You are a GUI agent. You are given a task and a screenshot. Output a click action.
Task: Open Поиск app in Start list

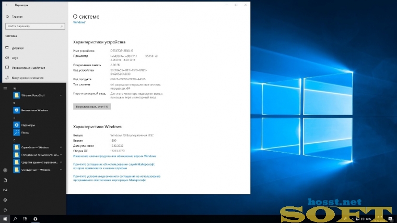coord(17,132)
